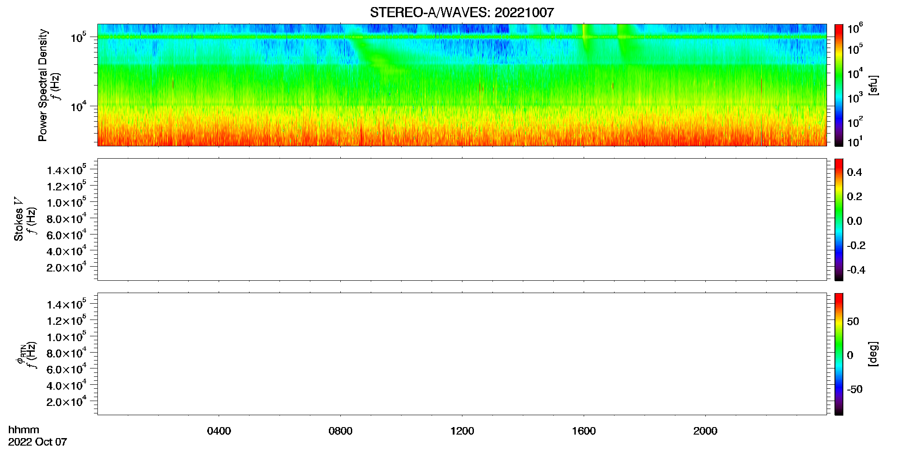The height and width of the screenshot is (476, 924).
Task: Click the hhmm time format label
Action: pos(24,430)
